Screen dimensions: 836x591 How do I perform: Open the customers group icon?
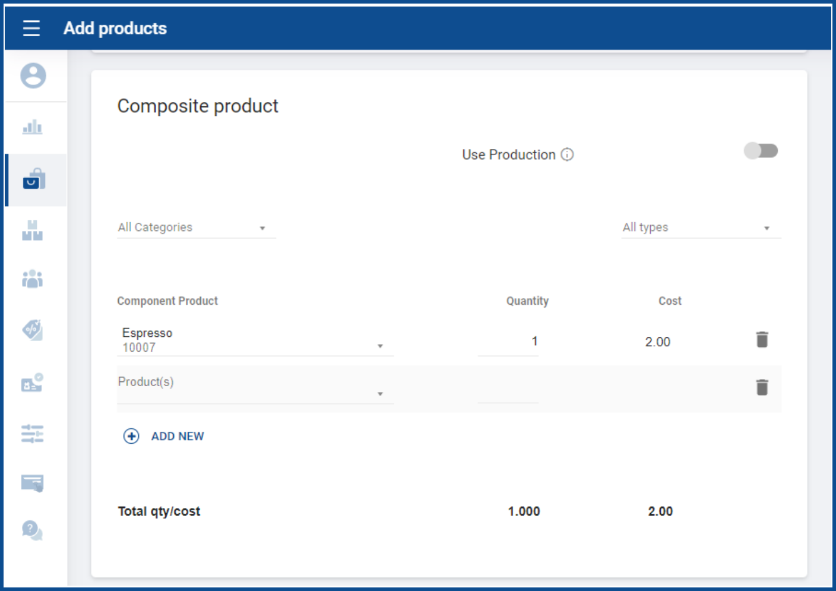pos(33,279)
